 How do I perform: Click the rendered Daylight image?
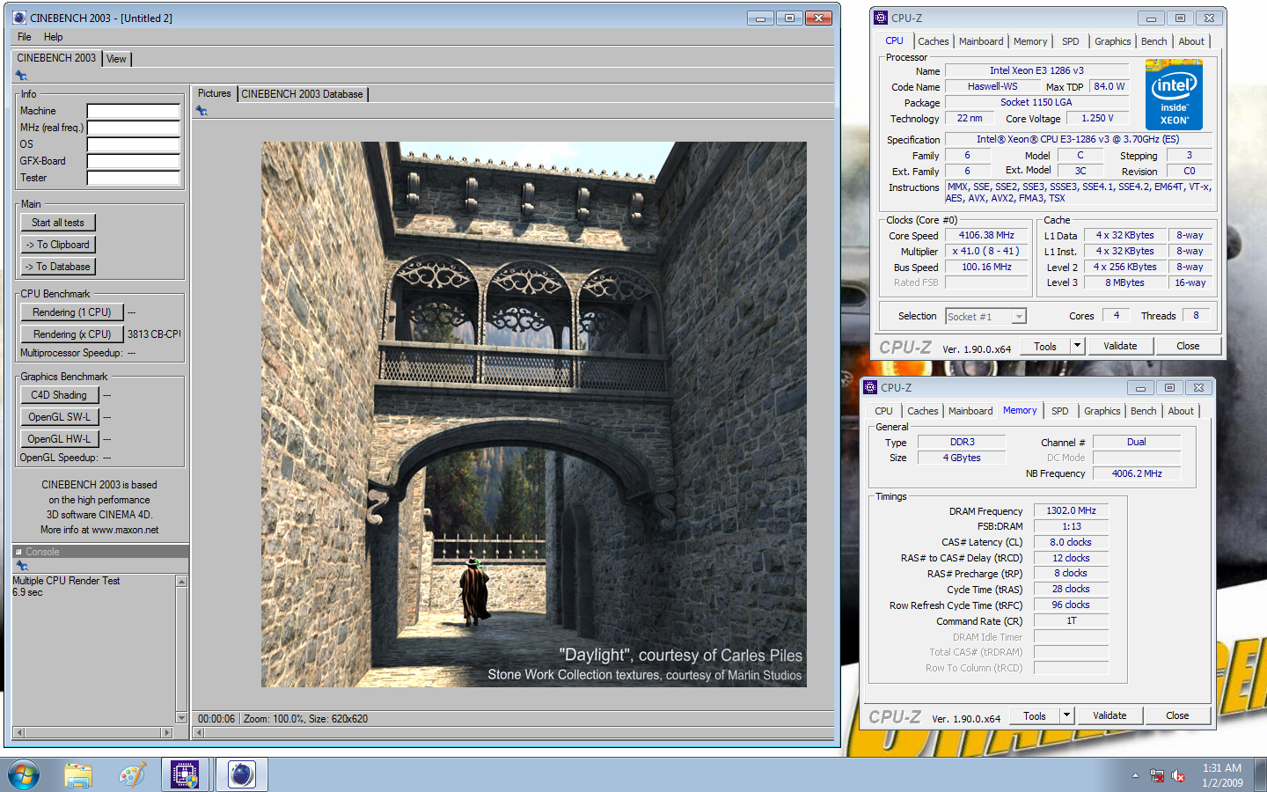point(534,414)
